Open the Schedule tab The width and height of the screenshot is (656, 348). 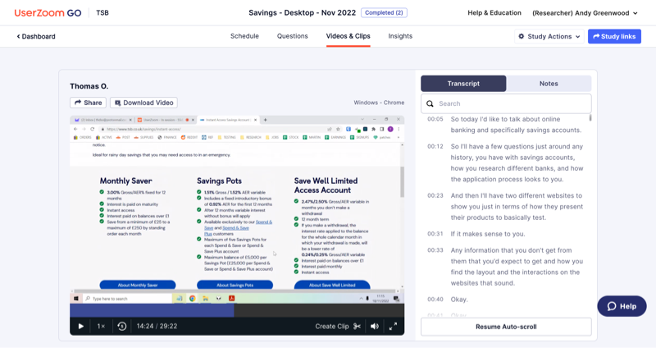[x=244, y=36]
